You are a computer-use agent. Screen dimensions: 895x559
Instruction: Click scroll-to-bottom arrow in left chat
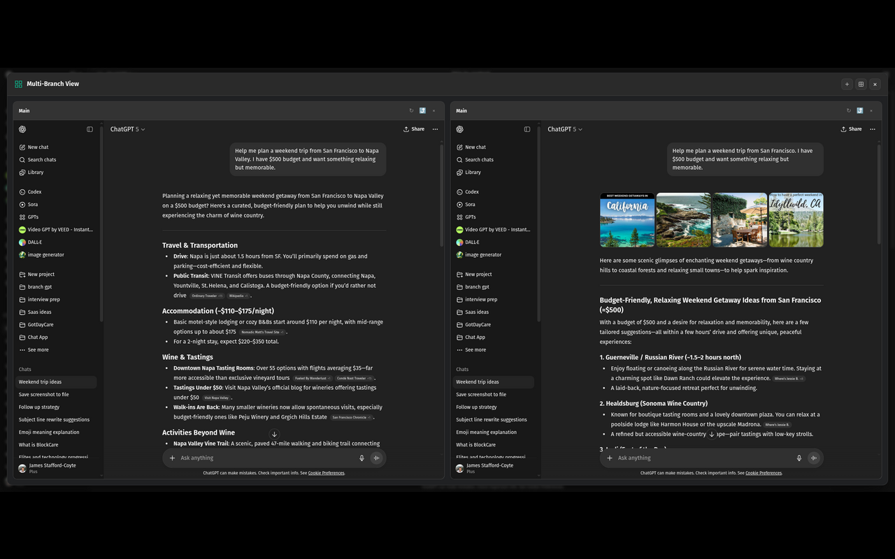pyautogui.click(x=274, y=435)
